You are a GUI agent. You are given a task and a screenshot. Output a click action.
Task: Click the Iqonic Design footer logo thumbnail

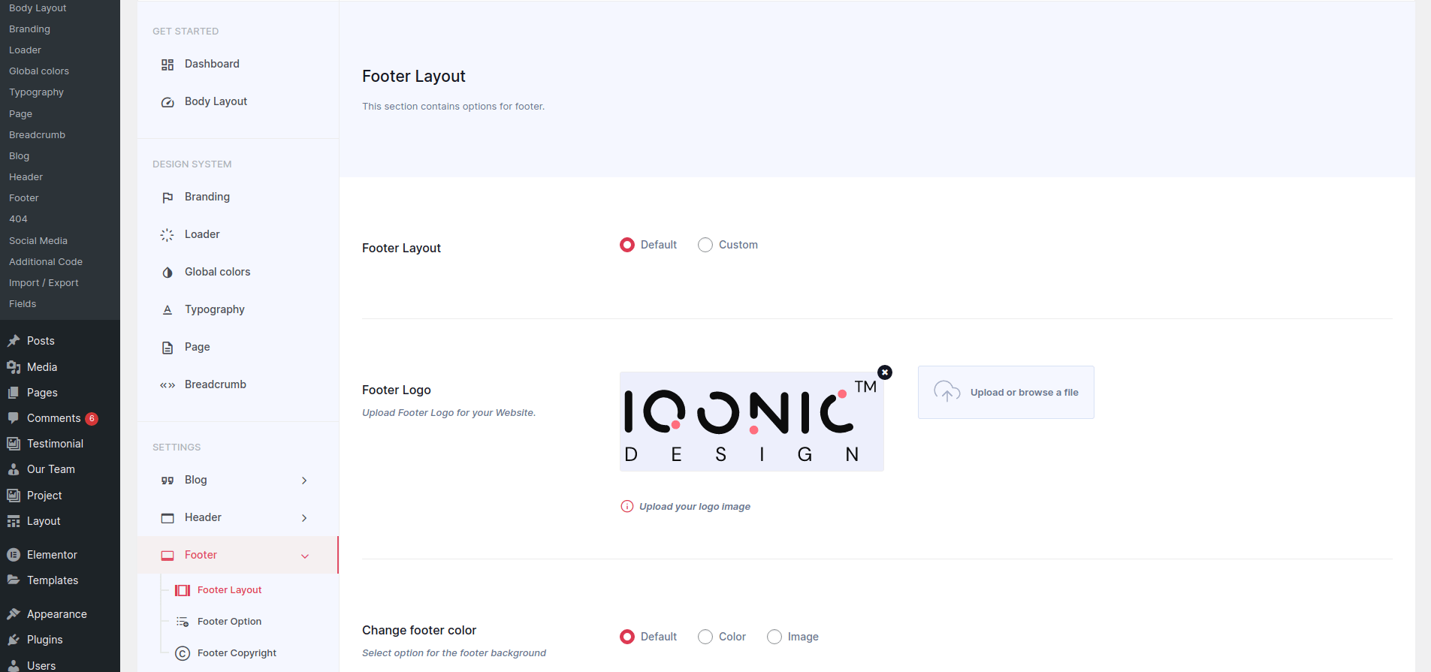751,421
